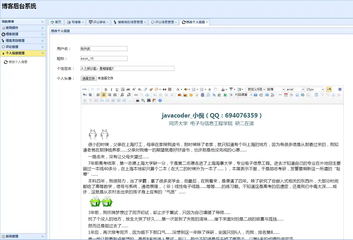This screenshot has height=240, width=353.
Task: Click the 选择文件 upload button
Action: 89,78
